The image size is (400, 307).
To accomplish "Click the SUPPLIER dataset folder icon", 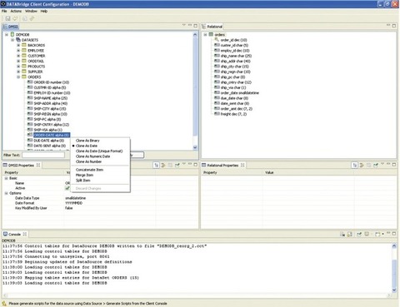I will pos(24,72).
